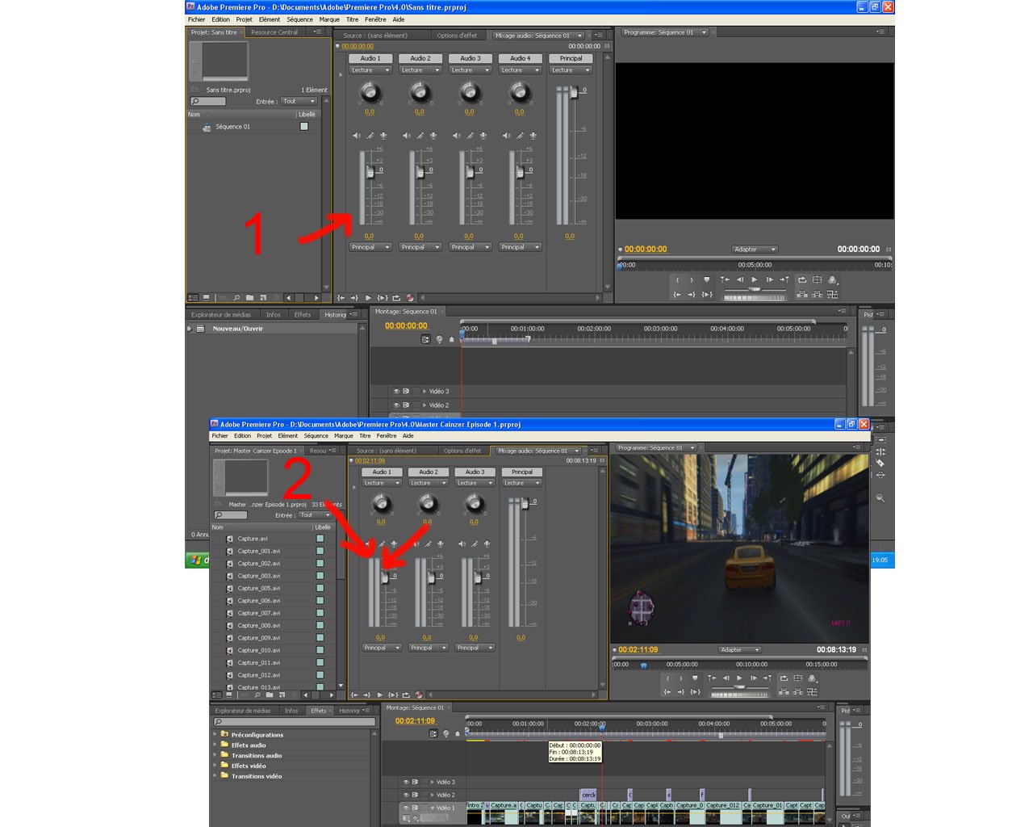Click Lift button in upper Programme monitor
Viewport: 1033px width, 827px height.
click(802, 295)
